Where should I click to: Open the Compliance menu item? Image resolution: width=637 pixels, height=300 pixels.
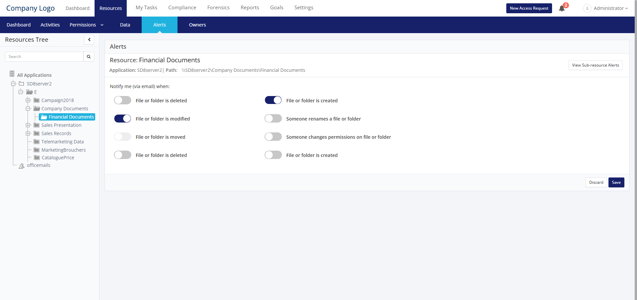[x=182, y=8]
